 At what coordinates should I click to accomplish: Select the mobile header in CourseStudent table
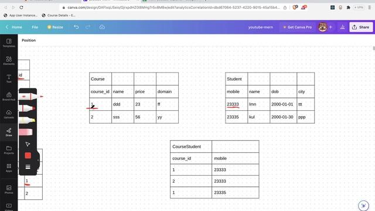[236, 158]
